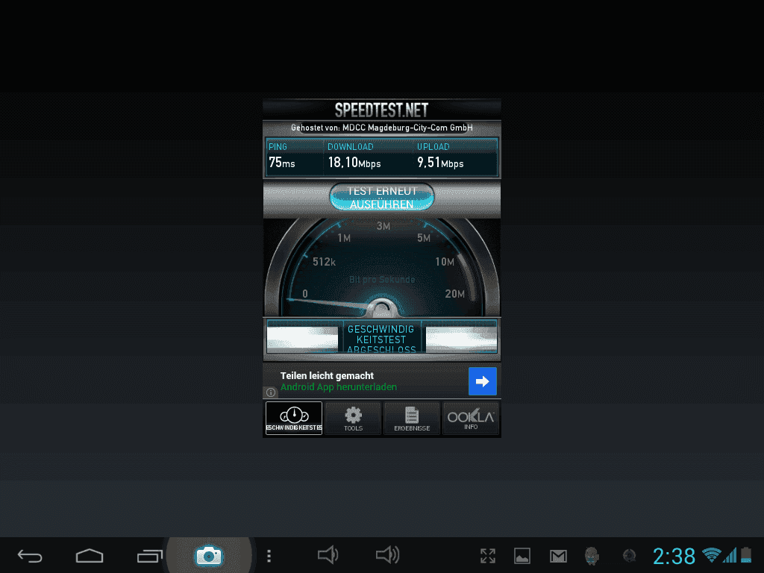Open Gmail notification icon

click(x=558, y=556)
